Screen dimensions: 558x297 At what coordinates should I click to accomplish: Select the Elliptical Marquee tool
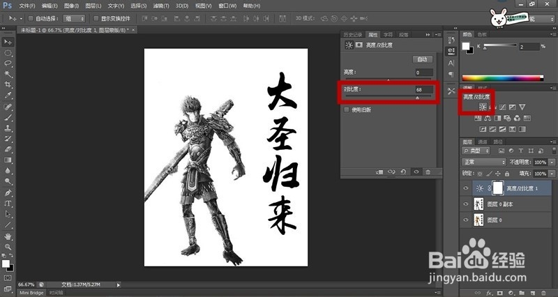pyautogui.click(x=8, y=53)
